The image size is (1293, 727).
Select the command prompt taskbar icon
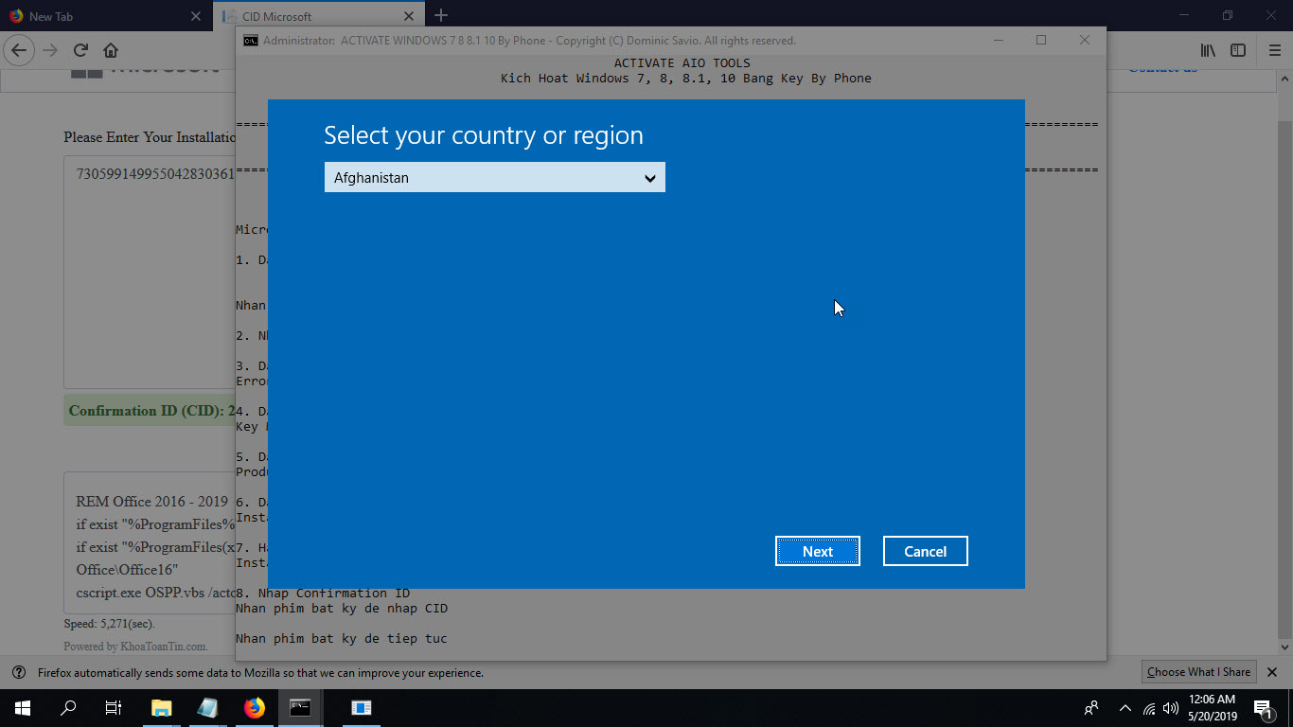coord(300,707)
